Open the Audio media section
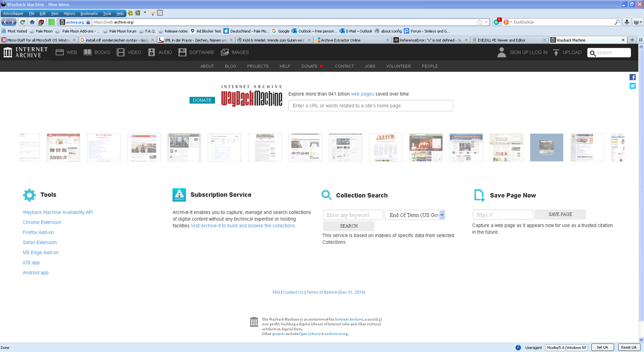The height and width of the screenshot is (352, 644). pyautogui.click(x=160, y=52)
